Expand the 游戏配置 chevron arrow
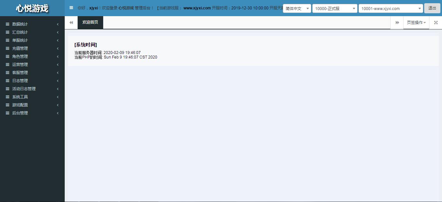The height and width of the screenshot is (202, 442). 58,105
